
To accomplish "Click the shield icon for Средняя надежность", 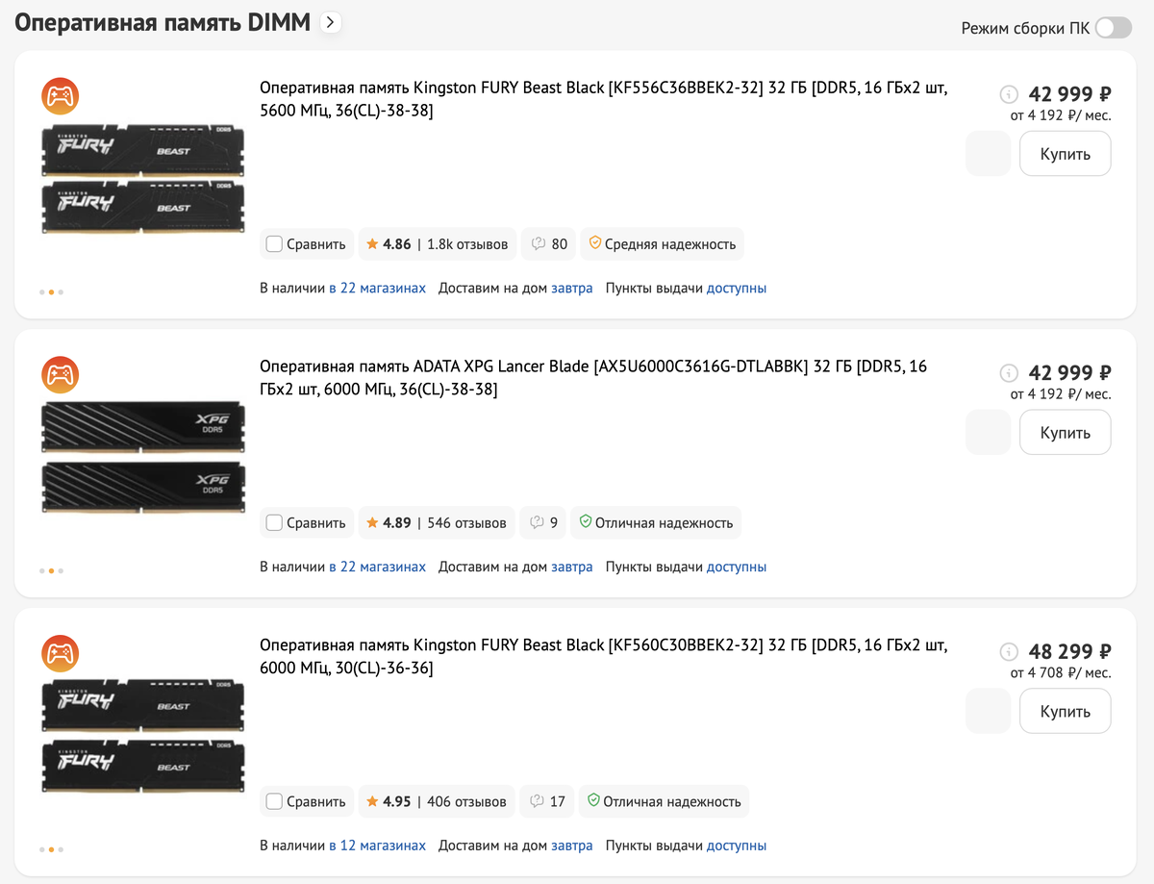I will [594, 244].
